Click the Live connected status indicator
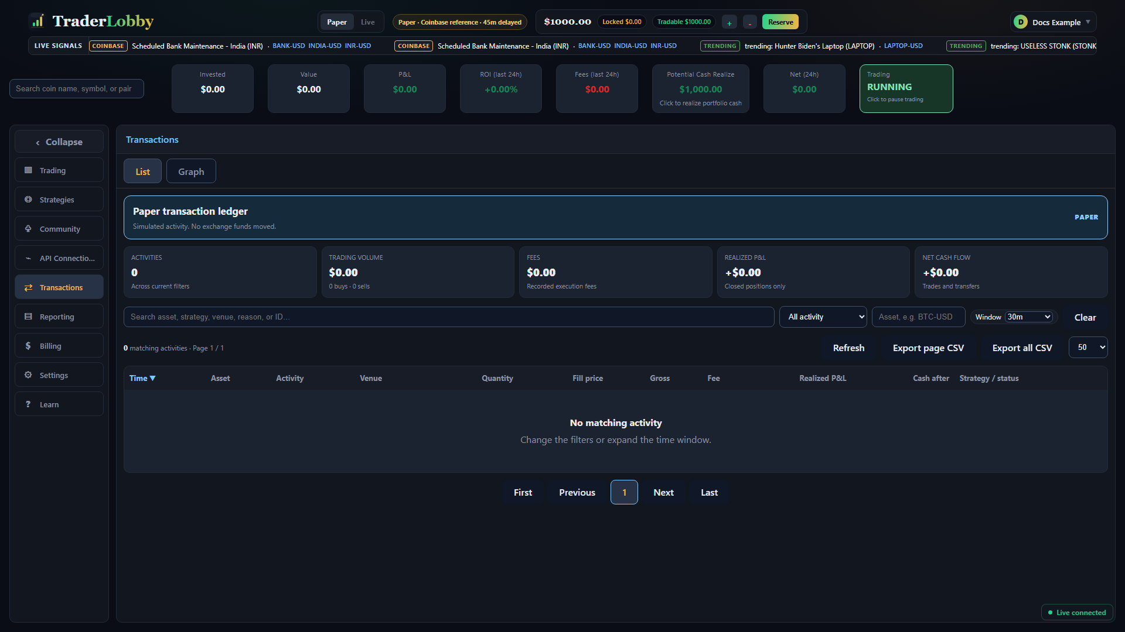 tap(1077, 613)
